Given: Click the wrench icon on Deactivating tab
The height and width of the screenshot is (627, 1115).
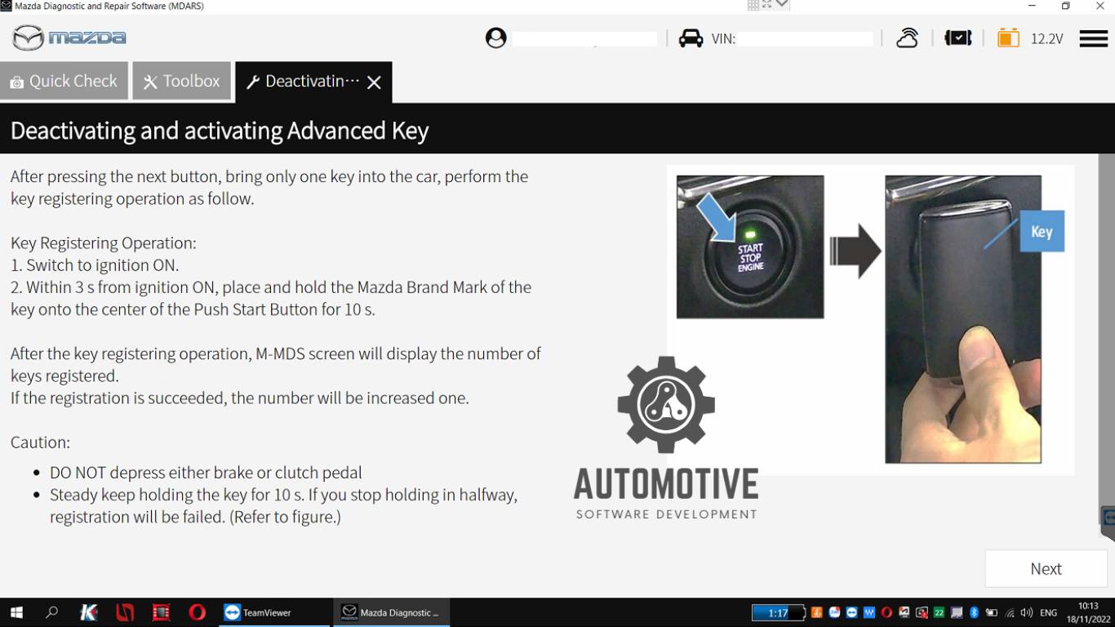Looking at the screenshot, I should pos(253,82).
